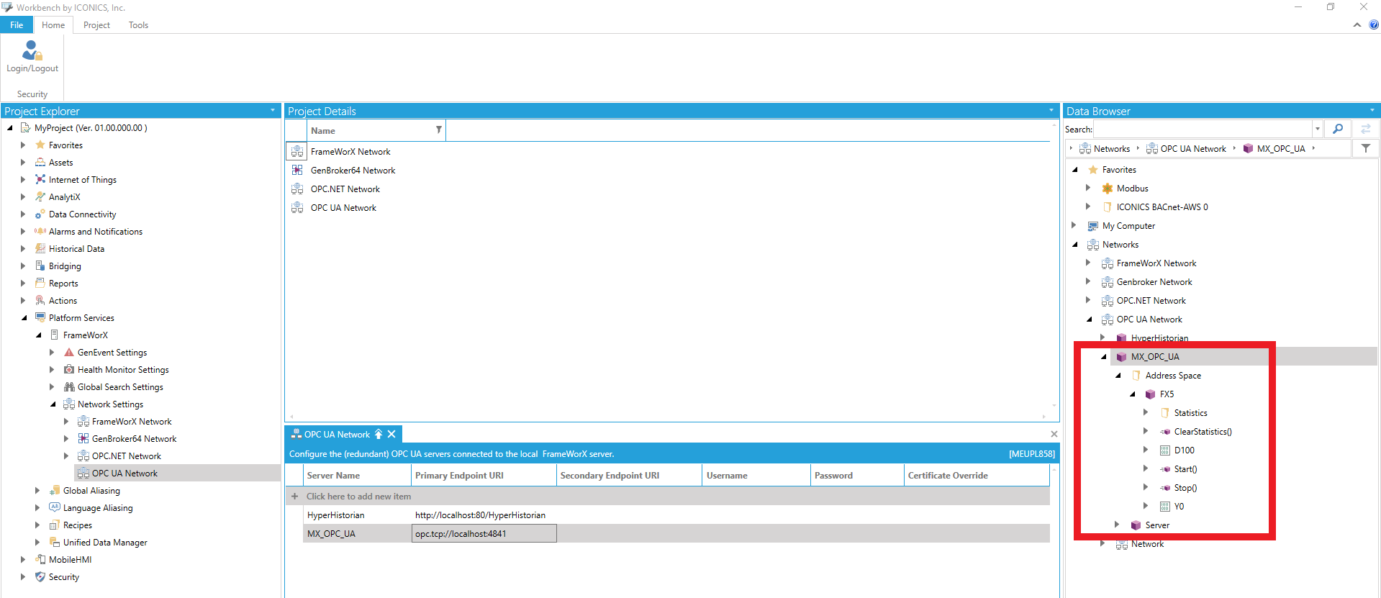
Task: Select OPC.NET Network in Project Explorer
Action: pyautogui.click(x=127, y=456)
